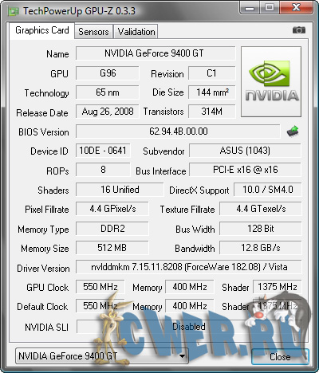Click the Memory Type field DDR2
The height and width of the screenshot is (373, 319).
112,229
